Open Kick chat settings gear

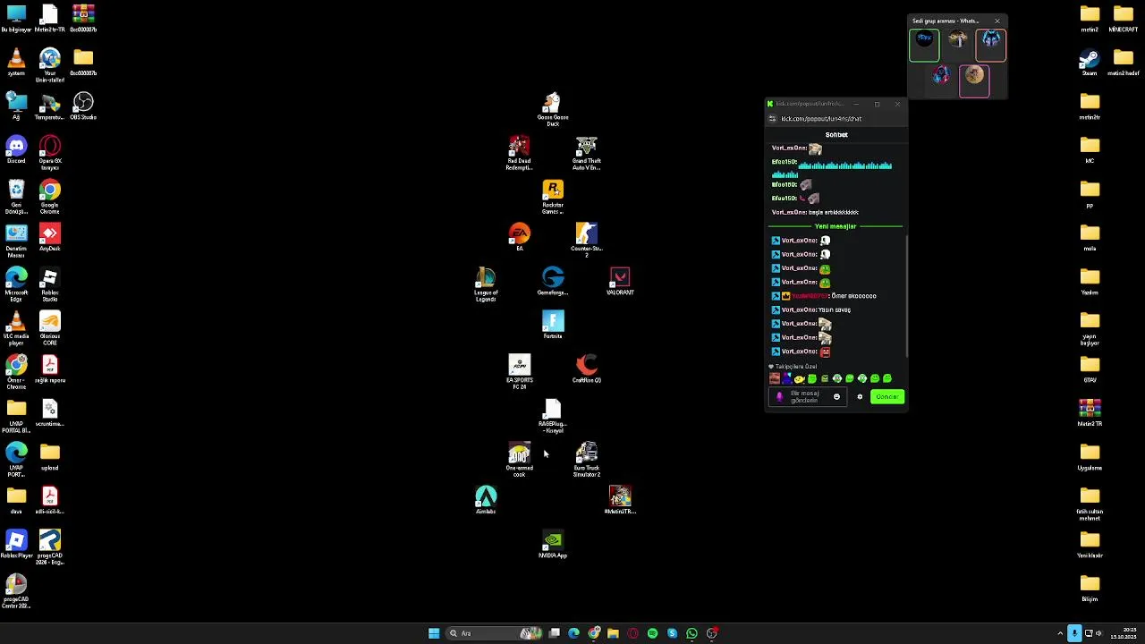[x=860, y=396]
